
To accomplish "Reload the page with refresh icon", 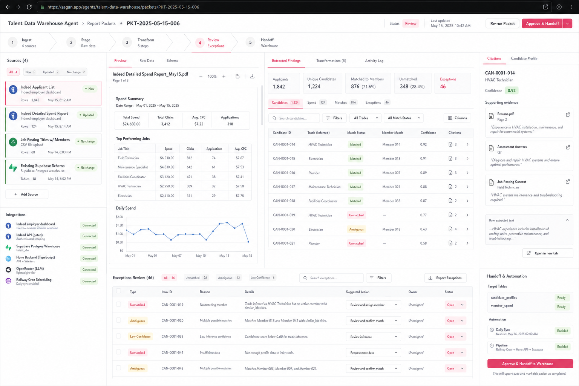I will pyautogui.click(x=29, y=7).
